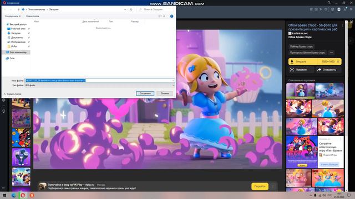355x199 pixels.
Task: Click Загрузки in address breadcrumb
Action: [54, 9]
